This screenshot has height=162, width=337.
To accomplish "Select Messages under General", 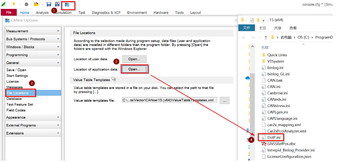I will [15, 87].
